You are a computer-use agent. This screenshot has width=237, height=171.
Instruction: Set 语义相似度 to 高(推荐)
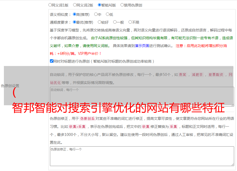(74, 14)
